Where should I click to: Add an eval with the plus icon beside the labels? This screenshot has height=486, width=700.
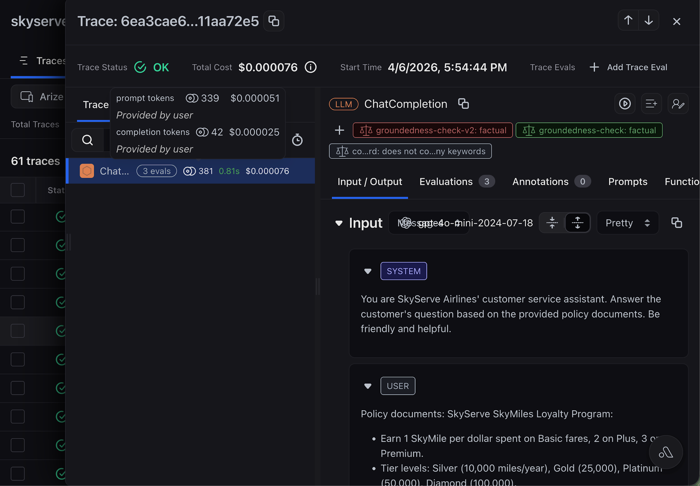pyautogui.click(x=339, y=130)
